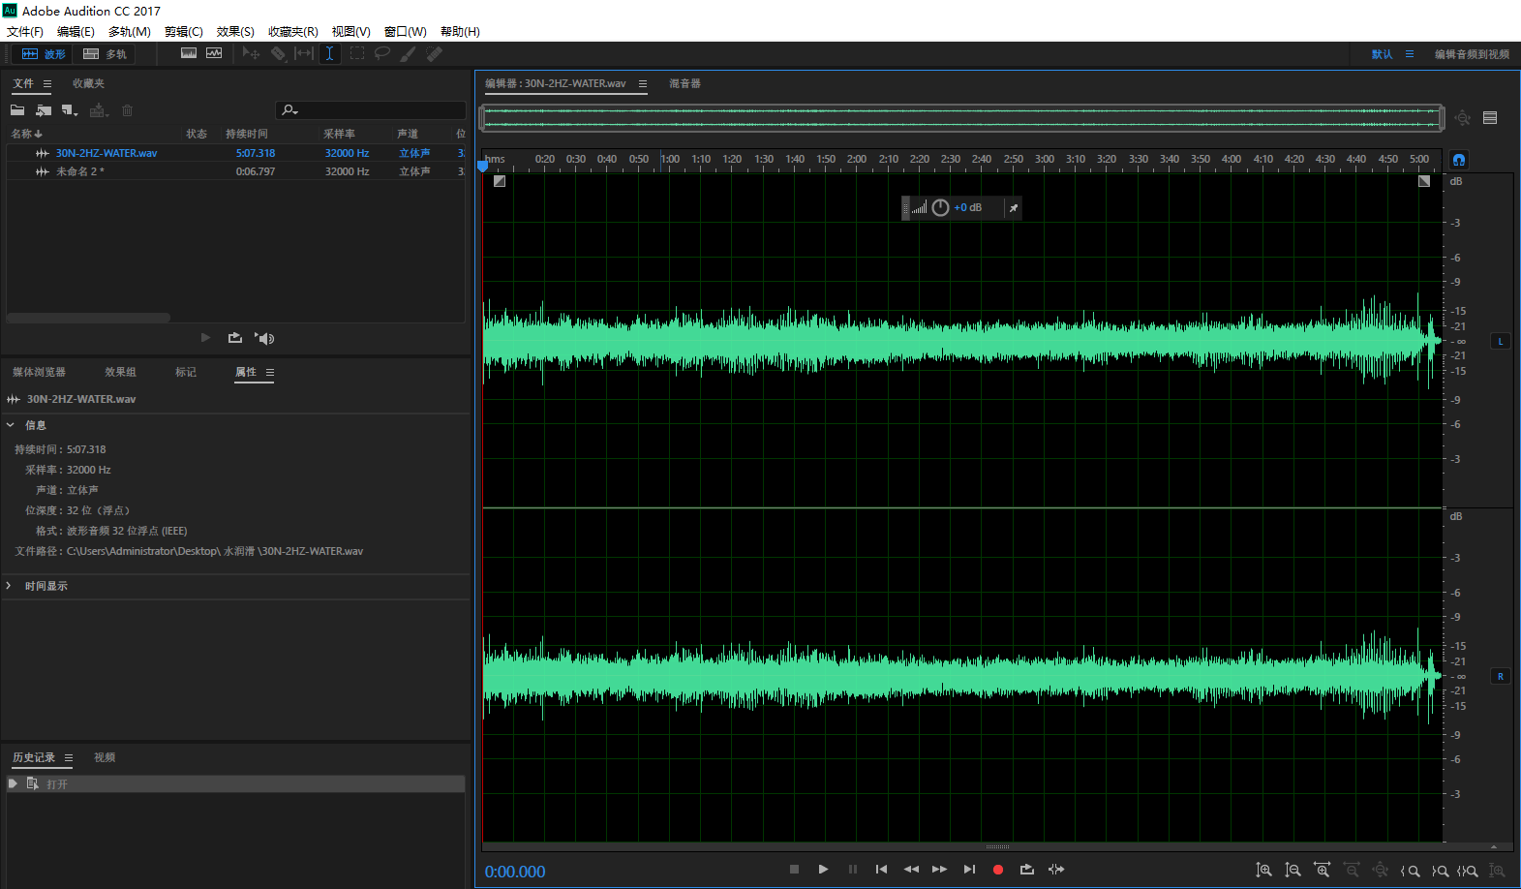This screenshot has width=1521, height=889.
Task: Switch to the 混音器 tab
Action: click(684, 83)
